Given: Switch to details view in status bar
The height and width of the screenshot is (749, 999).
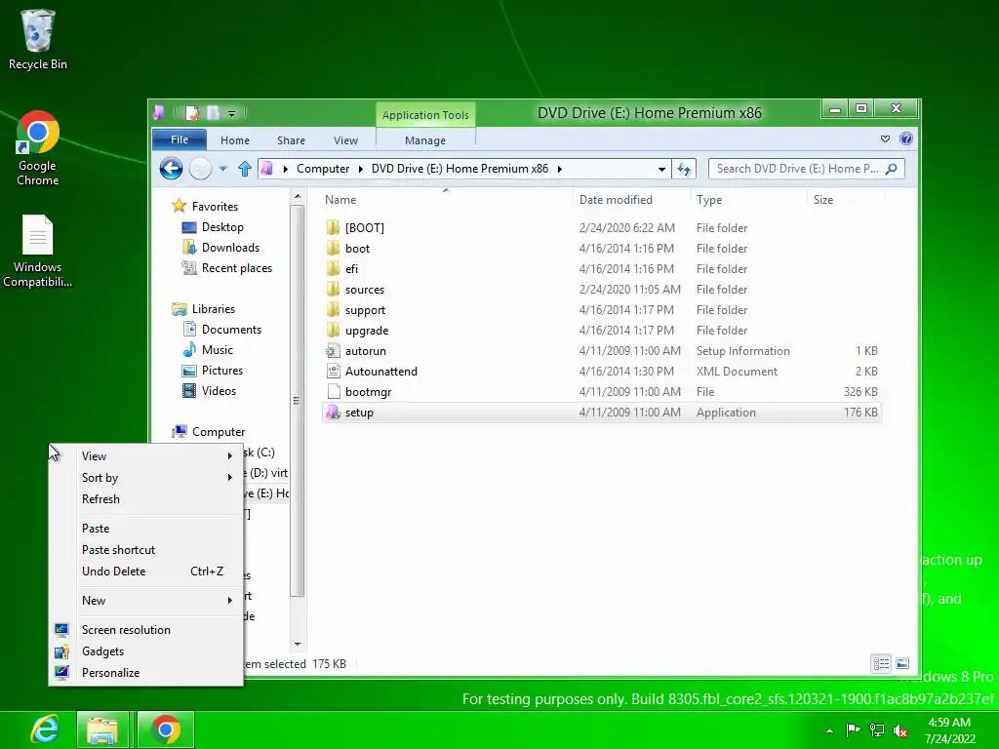Looking at the screenshot, I should [881, 664].
